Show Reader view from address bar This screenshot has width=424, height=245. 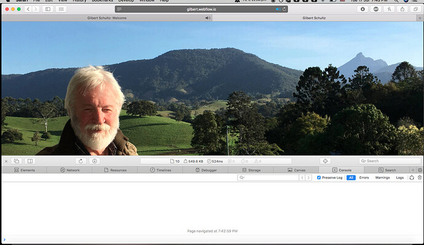[x=119, y=9]
